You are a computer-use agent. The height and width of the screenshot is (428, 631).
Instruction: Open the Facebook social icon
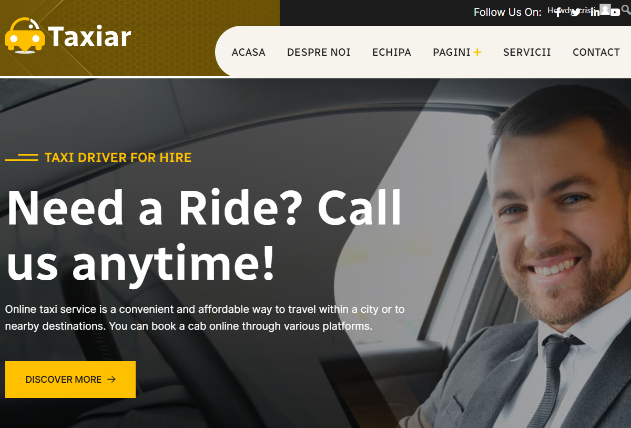pos(558,12)
